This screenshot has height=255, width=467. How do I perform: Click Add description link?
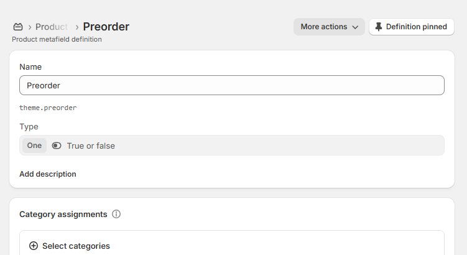point(48,174)
